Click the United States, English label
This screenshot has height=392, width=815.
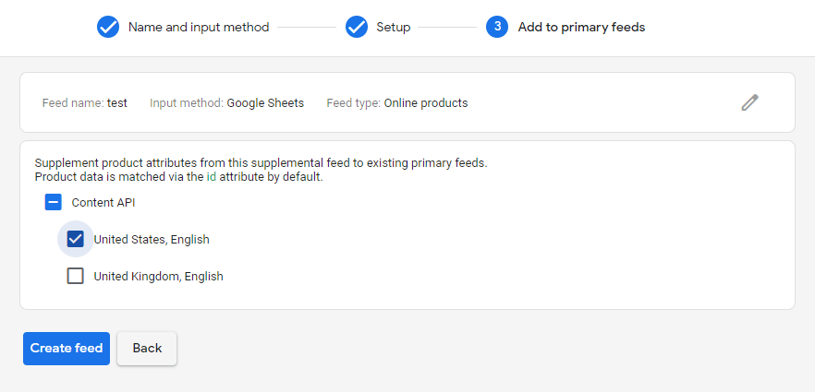(152, 240)
